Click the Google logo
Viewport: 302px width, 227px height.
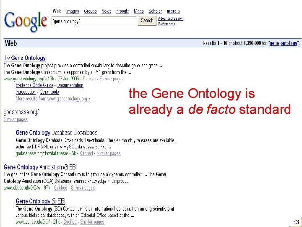[26, 21]
